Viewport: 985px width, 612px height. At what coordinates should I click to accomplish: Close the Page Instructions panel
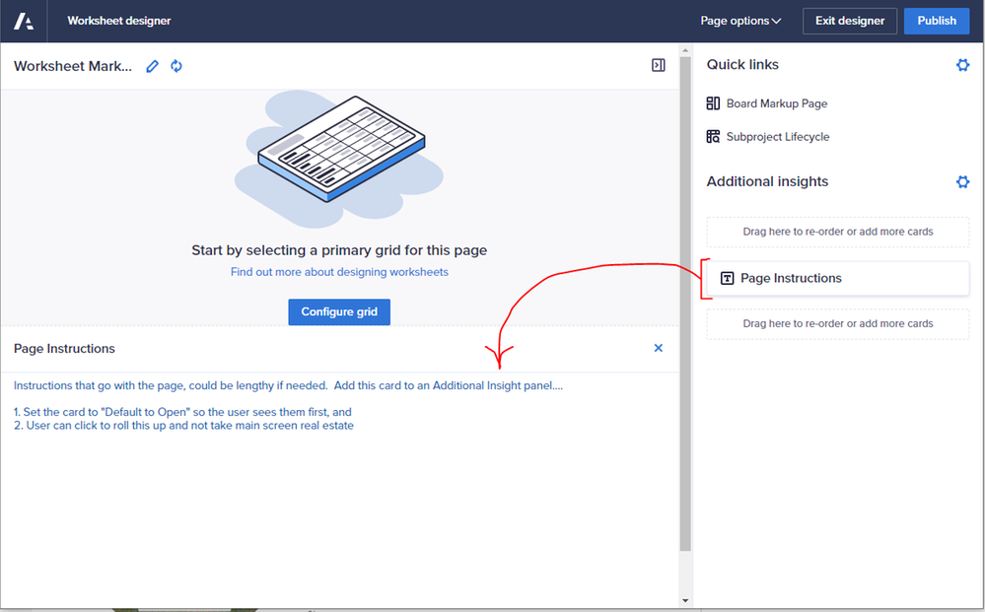pyautogui.click(x=658, y=348)
